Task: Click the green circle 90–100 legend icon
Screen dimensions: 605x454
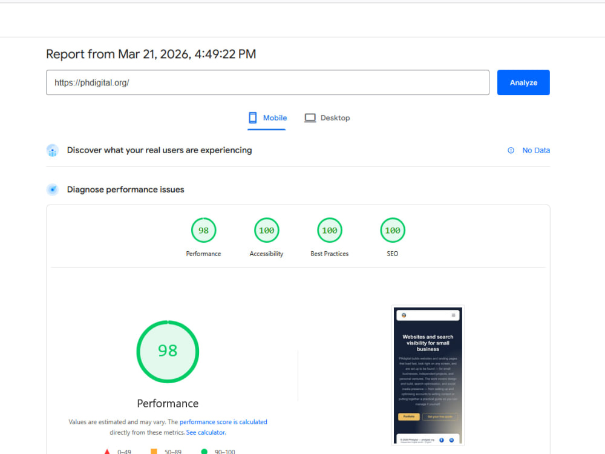Action: (x=204, y=452)
